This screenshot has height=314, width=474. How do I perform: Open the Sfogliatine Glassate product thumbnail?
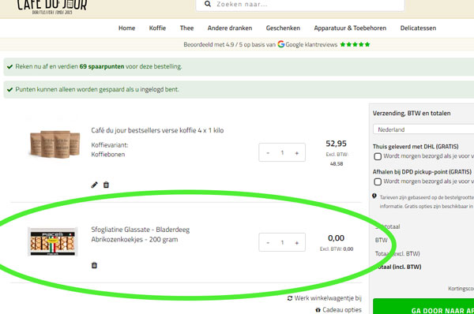click(x=53, y=242)
